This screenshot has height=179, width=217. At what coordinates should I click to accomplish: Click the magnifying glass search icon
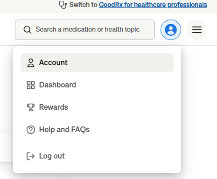28,30
